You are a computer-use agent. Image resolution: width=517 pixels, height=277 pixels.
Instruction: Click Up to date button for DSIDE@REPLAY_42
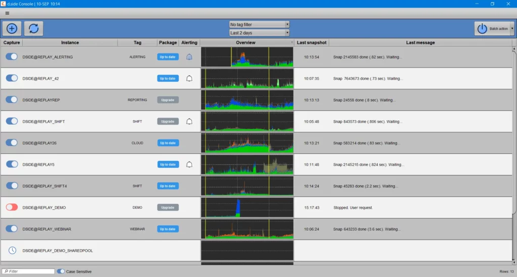pos(168,78)
